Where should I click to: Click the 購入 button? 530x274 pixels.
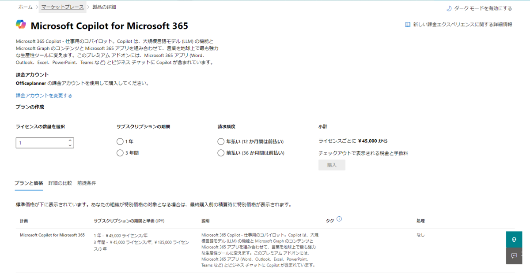point(332,165)
